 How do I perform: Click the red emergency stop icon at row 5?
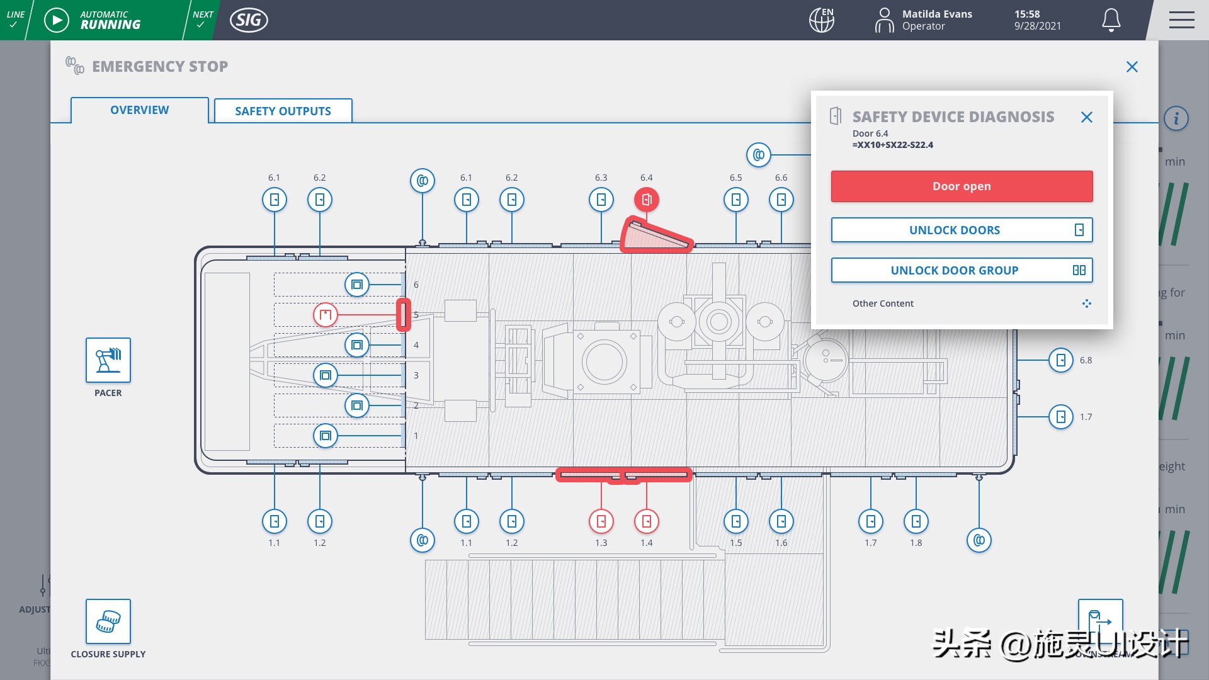click(325, 314)
